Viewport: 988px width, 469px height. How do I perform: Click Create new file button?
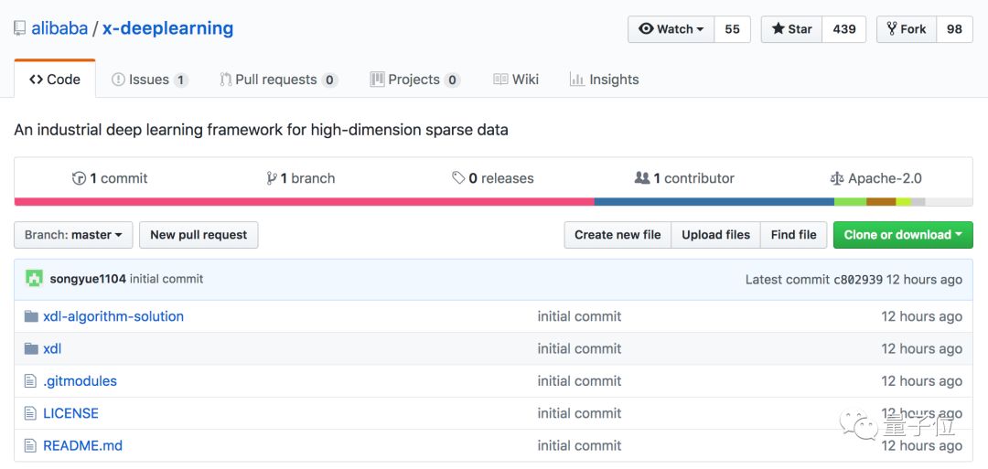pyautogui.click(x=617, y=235)
